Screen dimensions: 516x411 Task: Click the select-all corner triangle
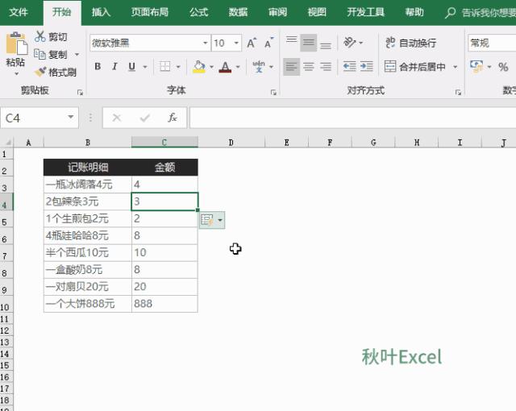click(x=7, y=142)
